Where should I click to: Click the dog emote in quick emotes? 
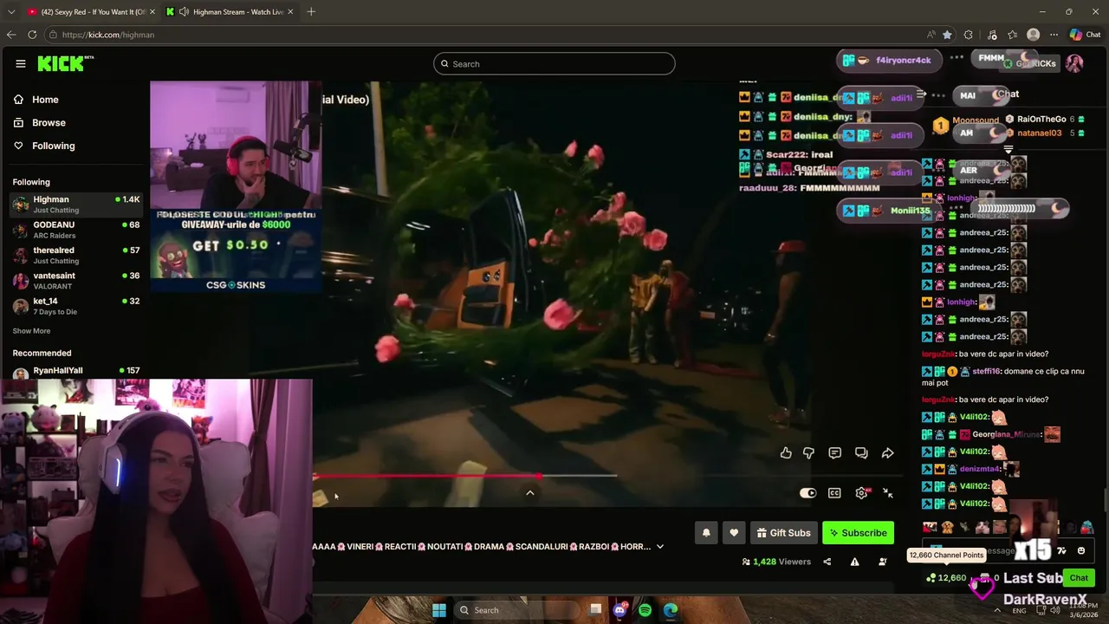(949, 527)
